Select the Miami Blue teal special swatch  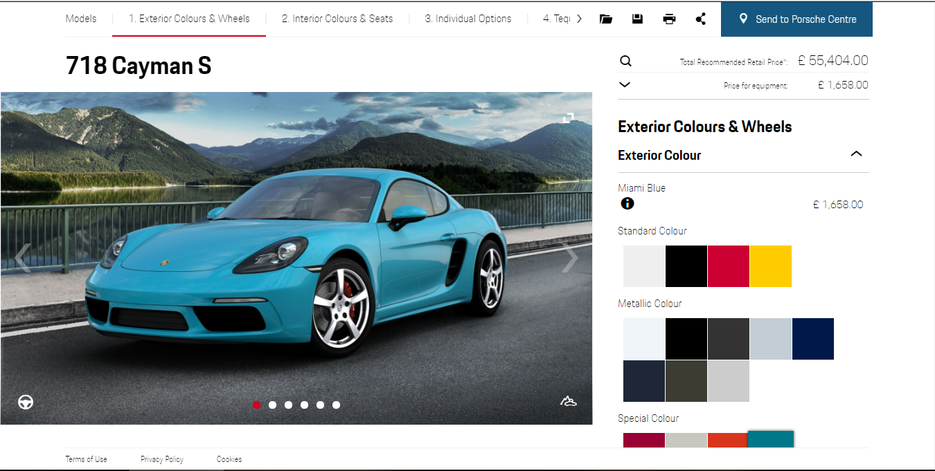[x=771, y=439]
